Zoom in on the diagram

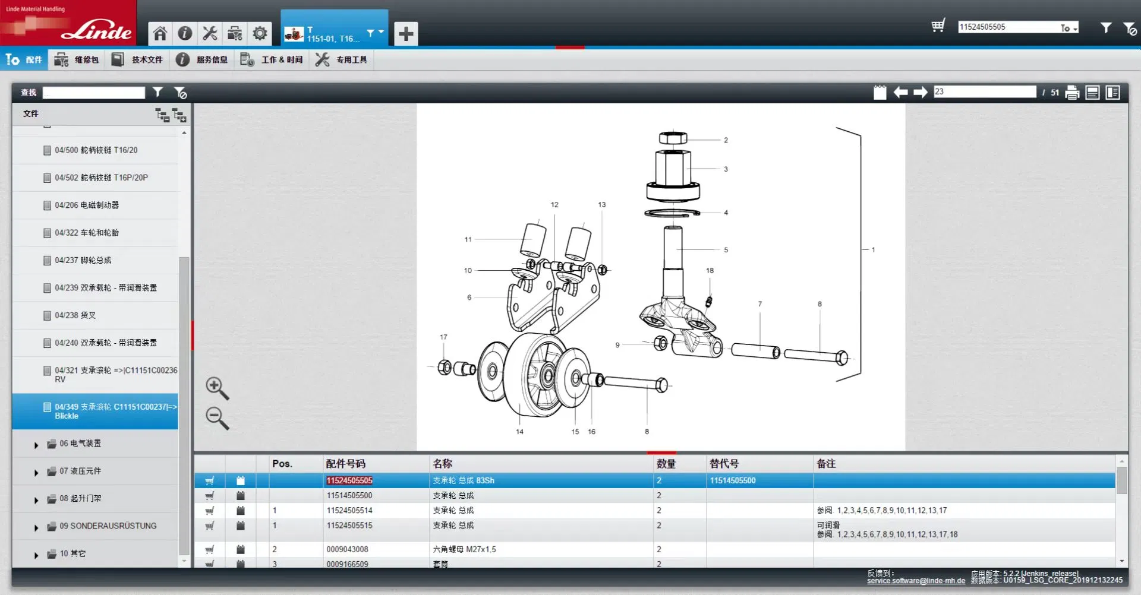[217, 388]
